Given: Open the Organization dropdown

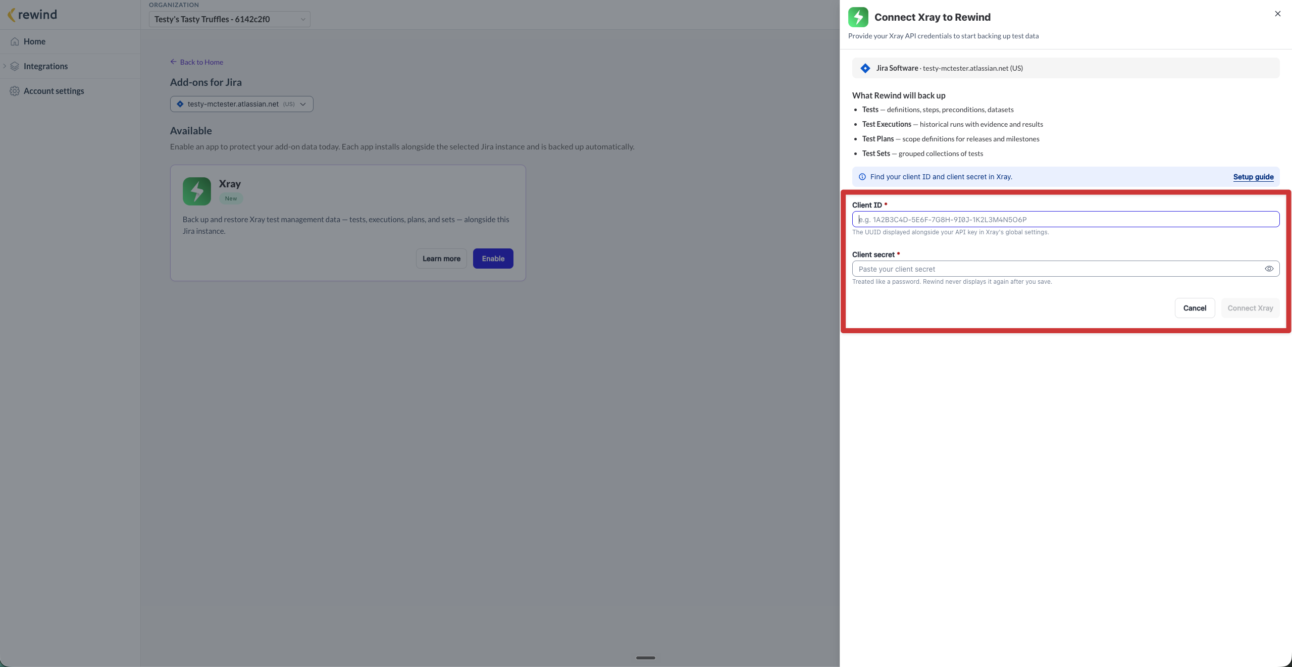Looking at the screenshot, I should pyautogui.click(x=229, y=19).
